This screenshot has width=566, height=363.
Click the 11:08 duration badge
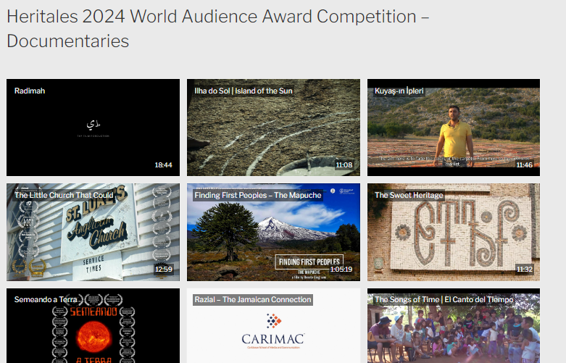tap(344, 165)
